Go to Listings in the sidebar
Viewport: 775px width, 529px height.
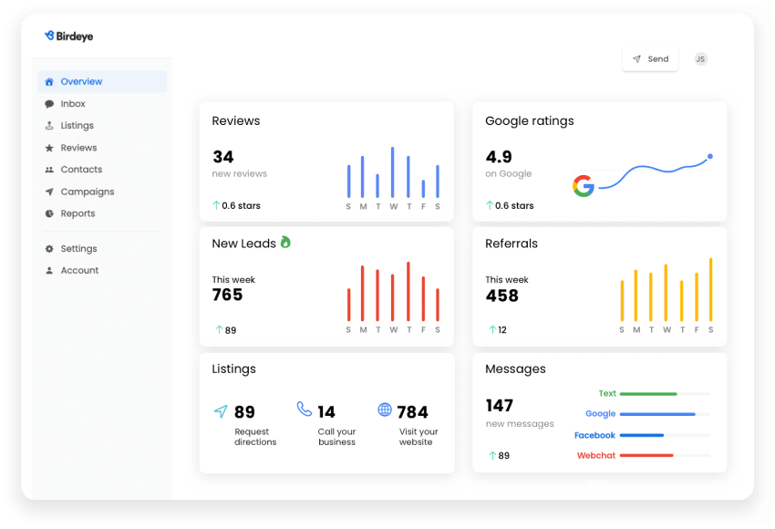click(x=102, y=126)
